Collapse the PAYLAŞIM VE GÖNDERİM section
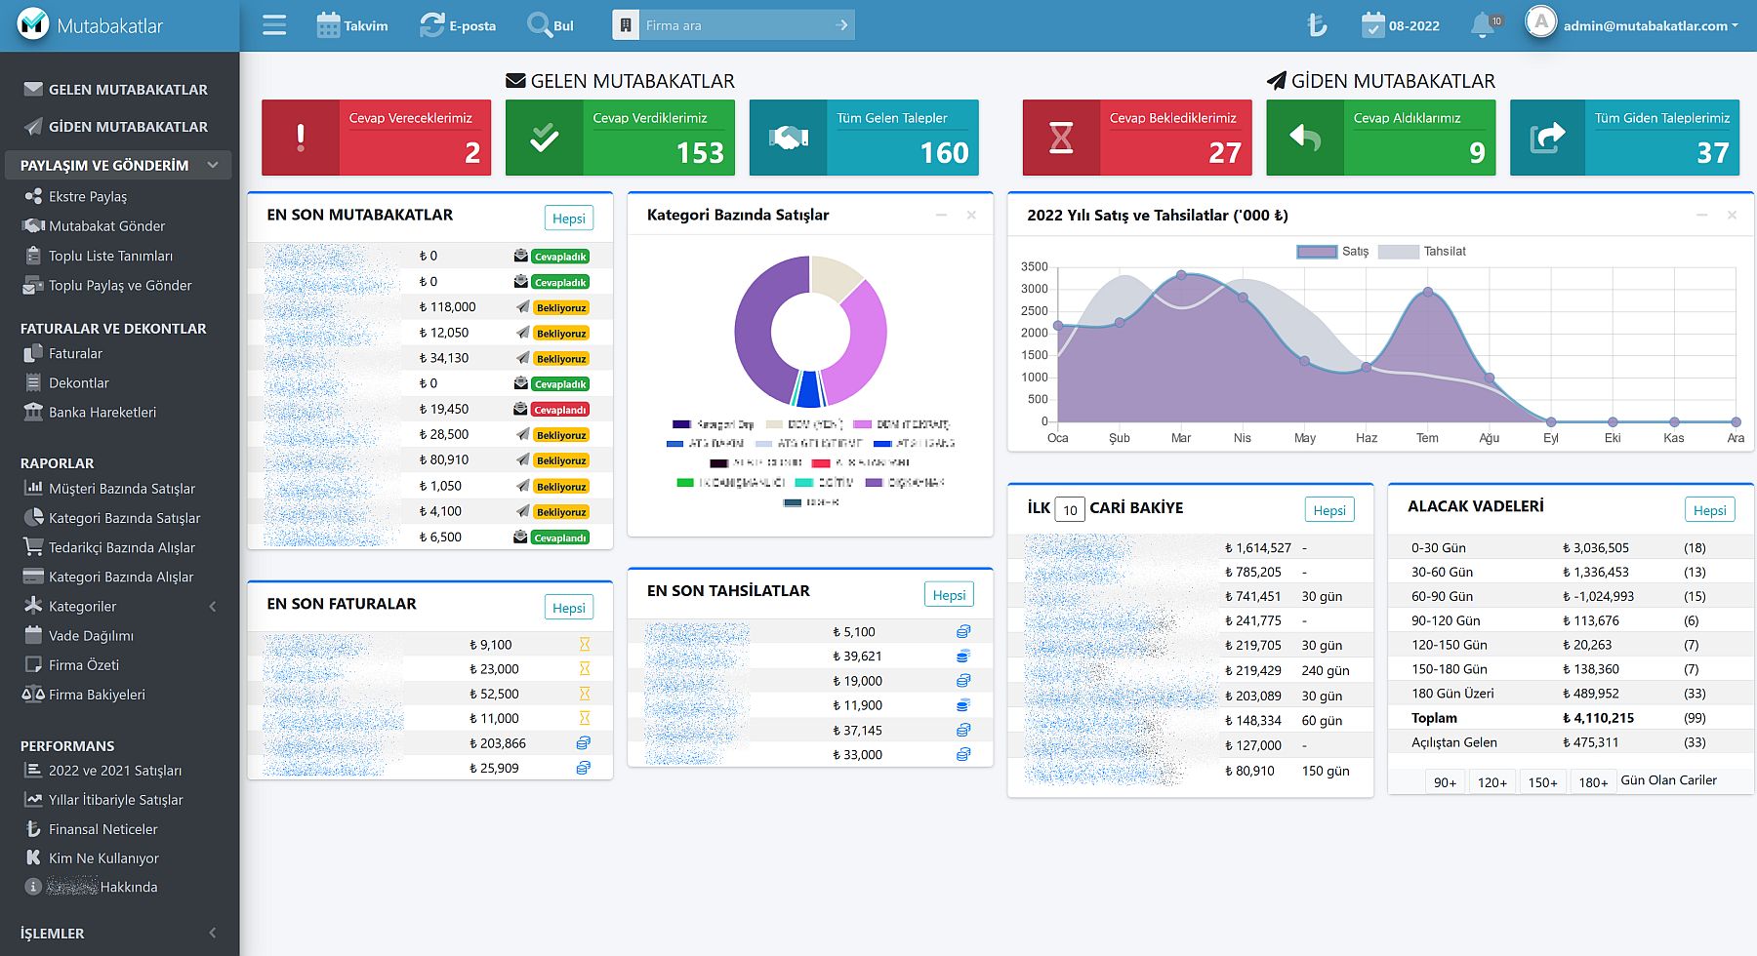This screenshot has width=1757, height=956. click(213, 166)
